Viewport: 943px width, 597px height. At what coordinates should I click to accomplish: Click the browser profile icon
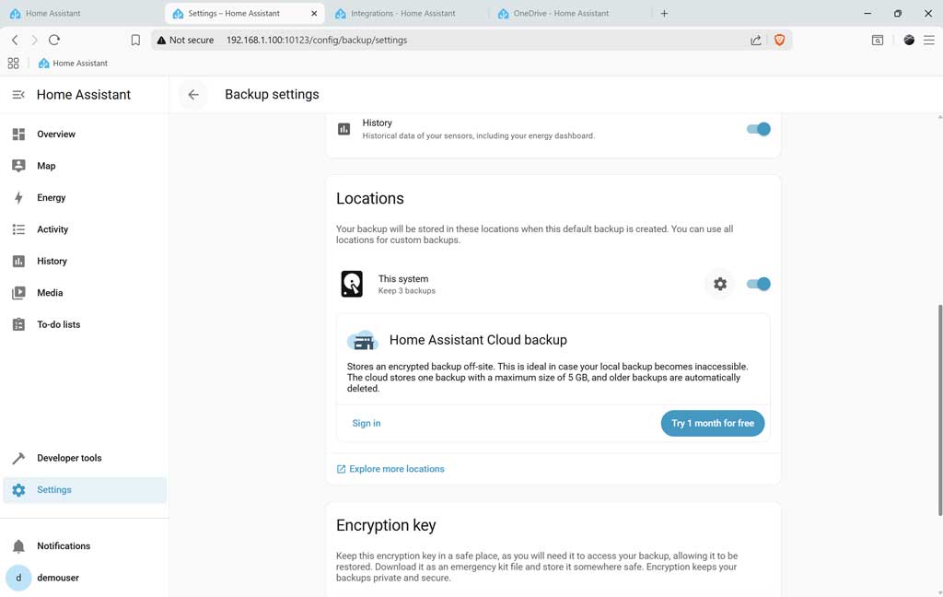point(909,40)
